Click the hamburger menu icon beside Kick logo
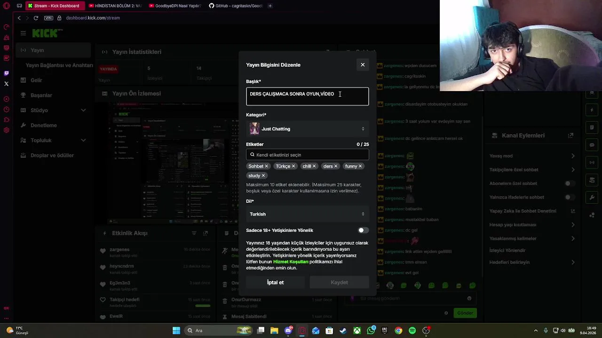Screen dimensions: 602x338 pos(23,33)
